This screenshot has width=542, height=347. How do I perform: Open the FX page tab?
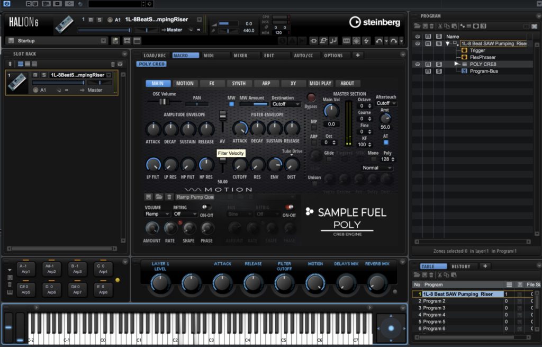pos(212,83)
